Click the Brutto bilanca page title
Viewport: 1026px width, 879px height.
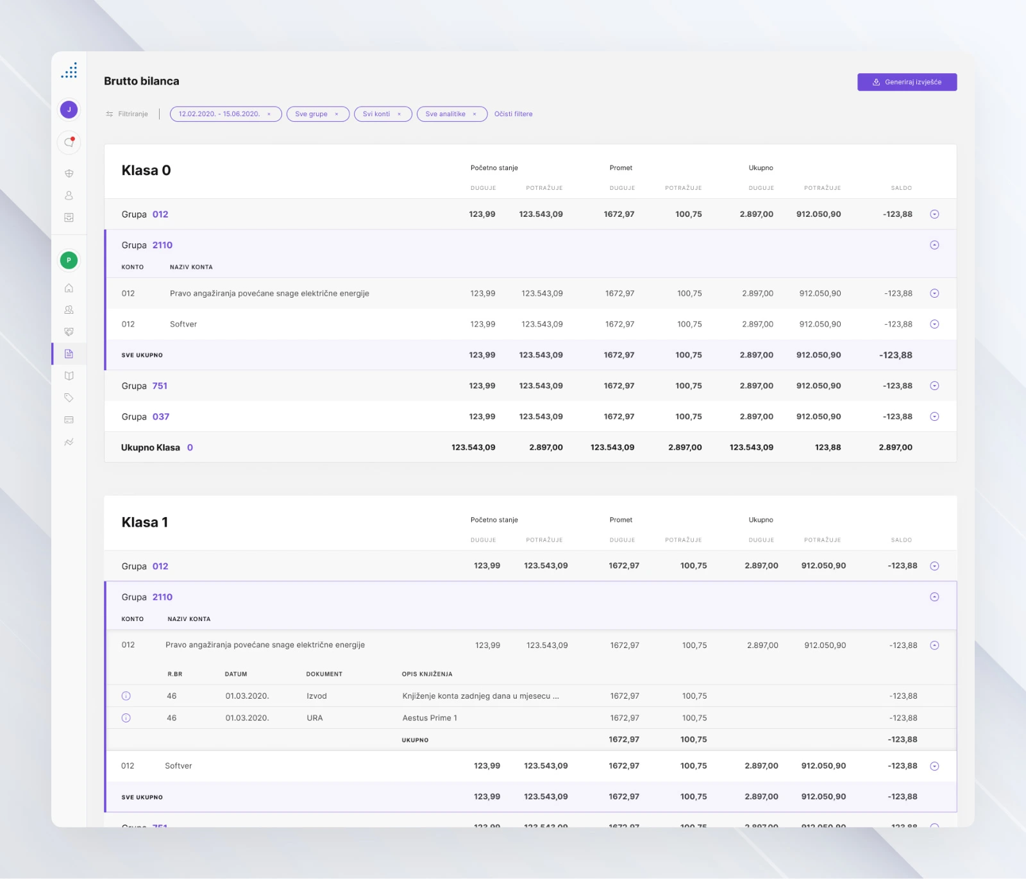142,81
